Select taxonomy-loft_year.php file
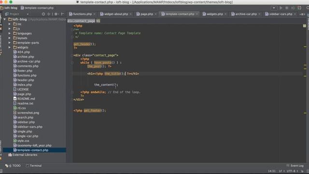The image size is (309, 174). 34,145
